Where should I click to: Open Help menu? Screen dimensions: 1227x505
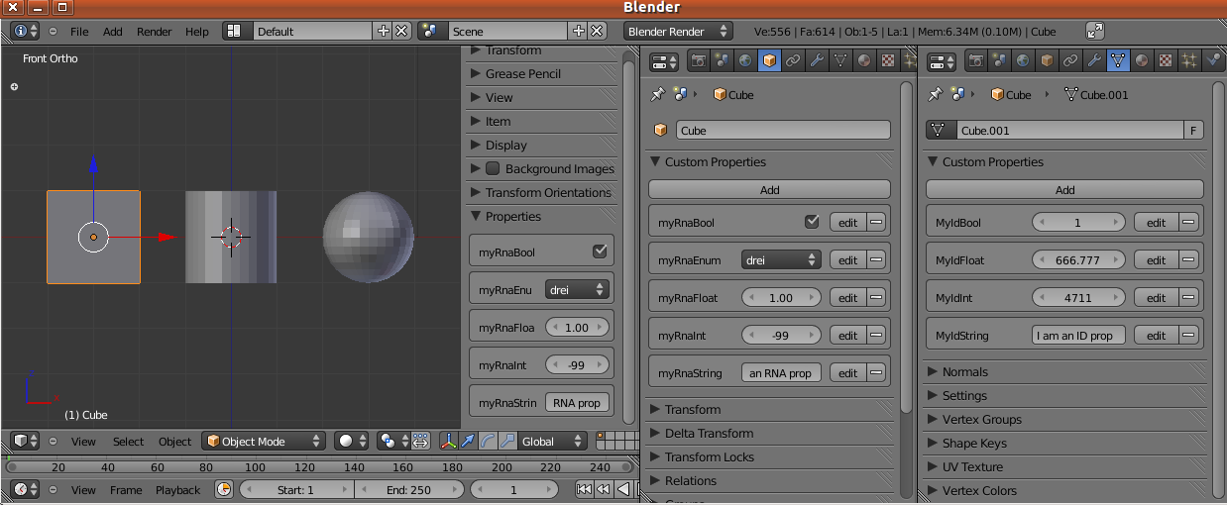[x=197, y=32]
